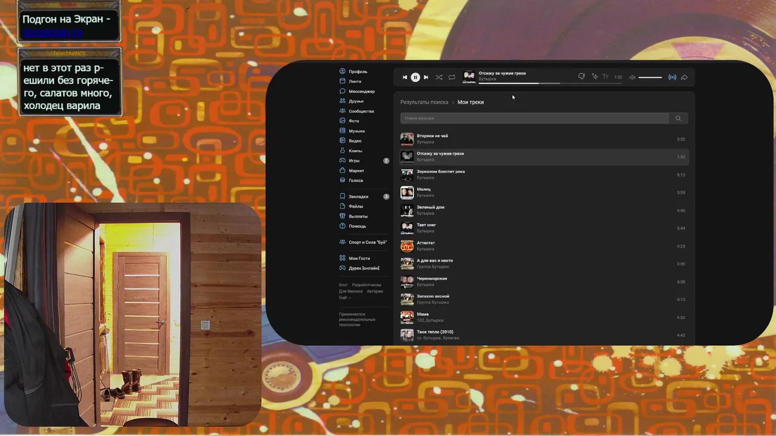Viewport: 776px width, 436px height.
Task: Open the Профиль icon in sidebar
Action: click(343, 71)
